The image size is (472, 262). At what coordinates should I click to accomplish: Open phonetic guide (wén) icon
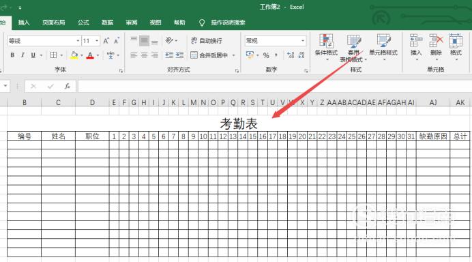(x=110, y=55)
